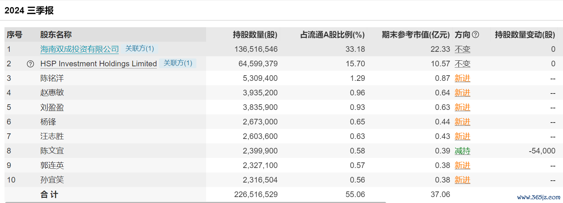Screen dimensions: 563x203
Task: Click 不变 direction link in row 1
Action: point(462,49)
